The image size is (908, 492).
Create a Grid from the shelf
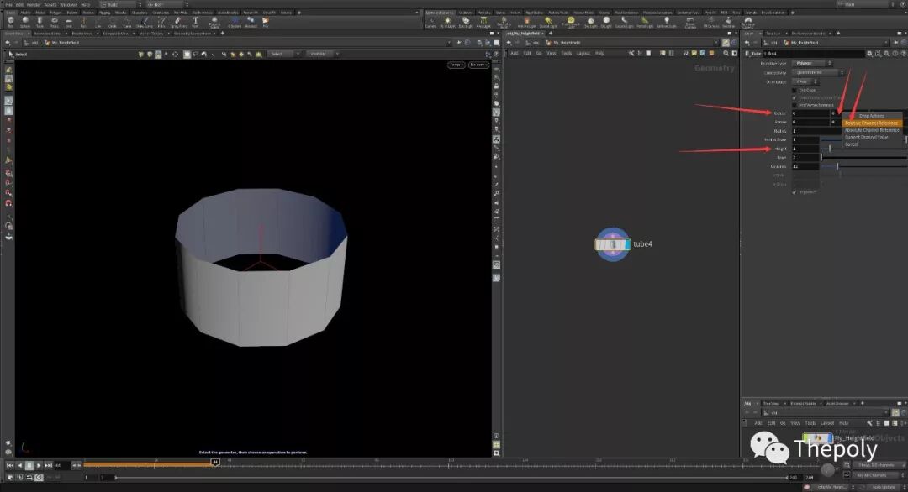[x=69, y=22]
